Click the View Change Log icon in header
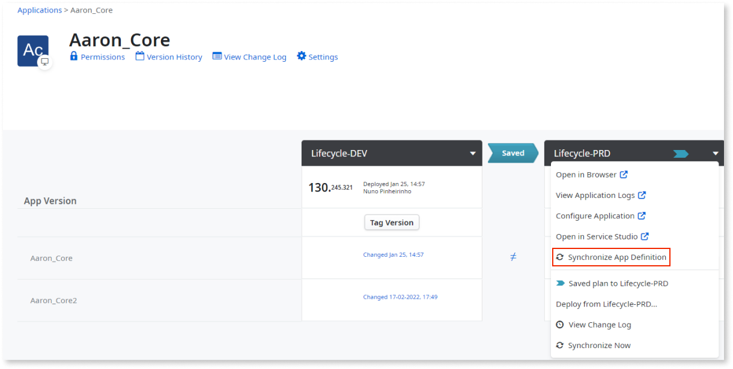 click(x=216, y=56)
